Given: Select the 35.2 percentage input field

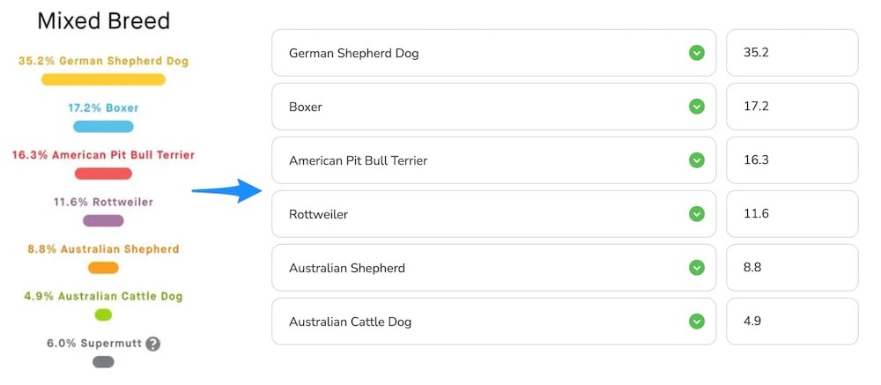Looking at the screenshot, I should click(x=792, y=53).
